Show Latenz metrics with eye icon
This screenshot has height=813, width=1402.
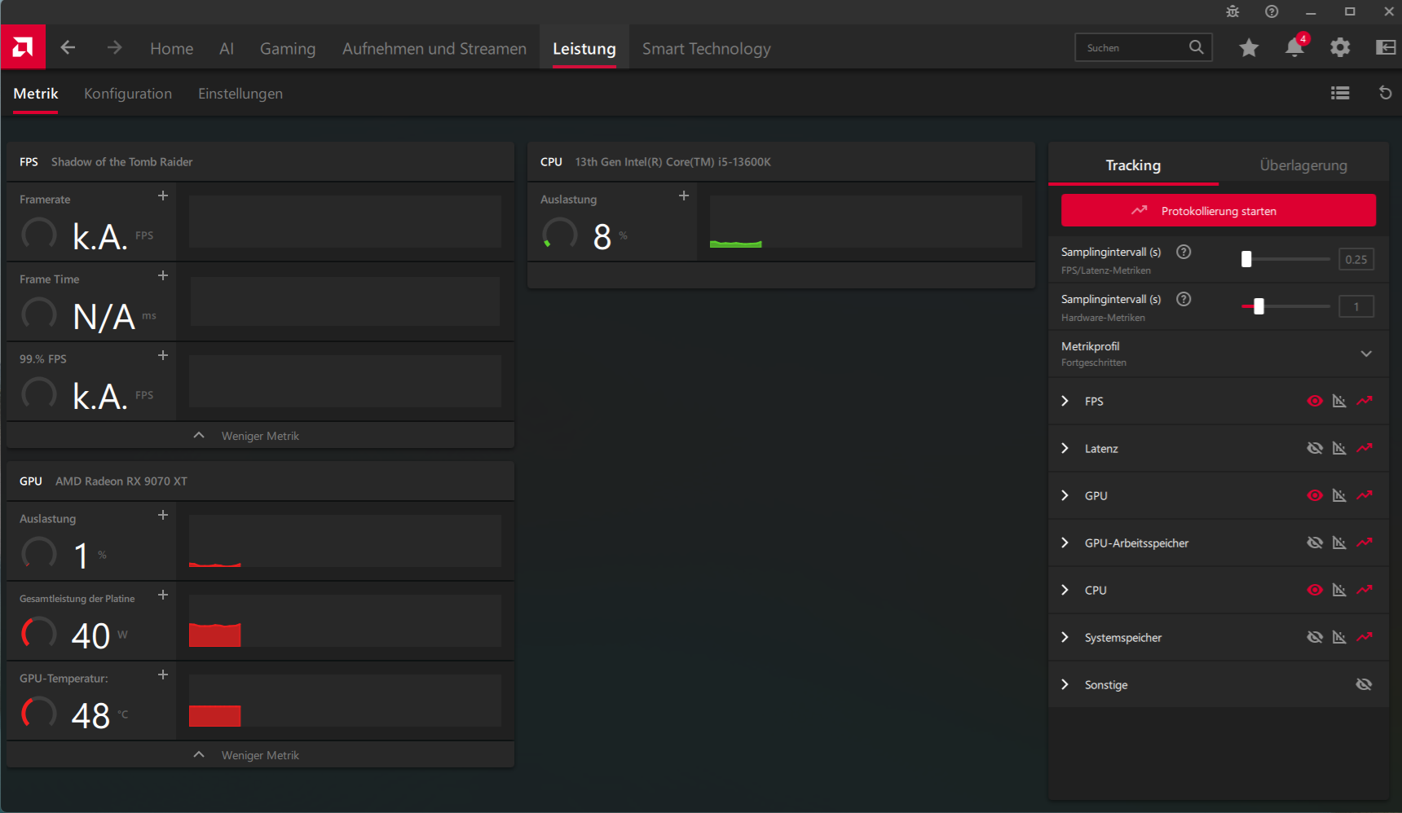click(x=1315, y=448)
